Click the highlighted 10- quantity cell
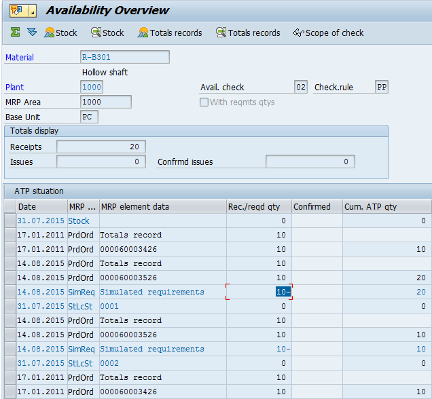The image size is (432, 399). click(x=259, y=292)
